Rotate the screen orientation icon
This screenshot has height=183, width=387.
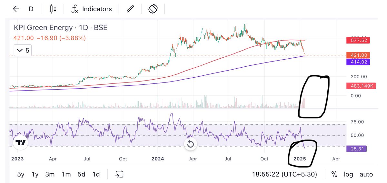click(x=153, y=9)
